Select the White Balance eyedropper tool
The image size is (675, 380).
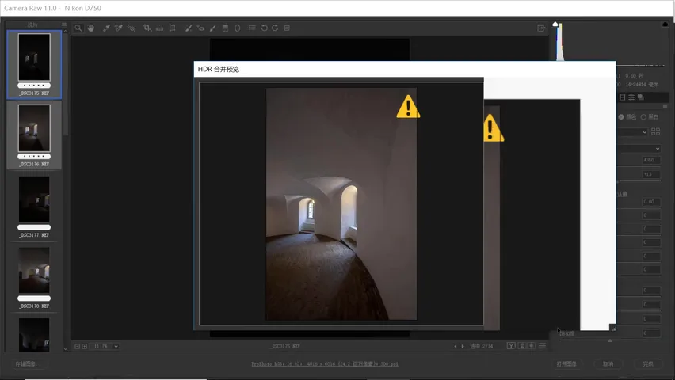106,28
